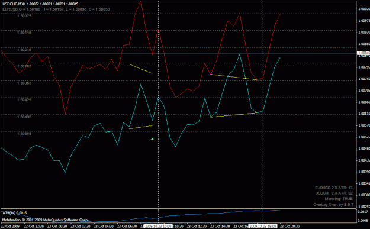Click the 1.00975 price axis label

tap(364, 21)
